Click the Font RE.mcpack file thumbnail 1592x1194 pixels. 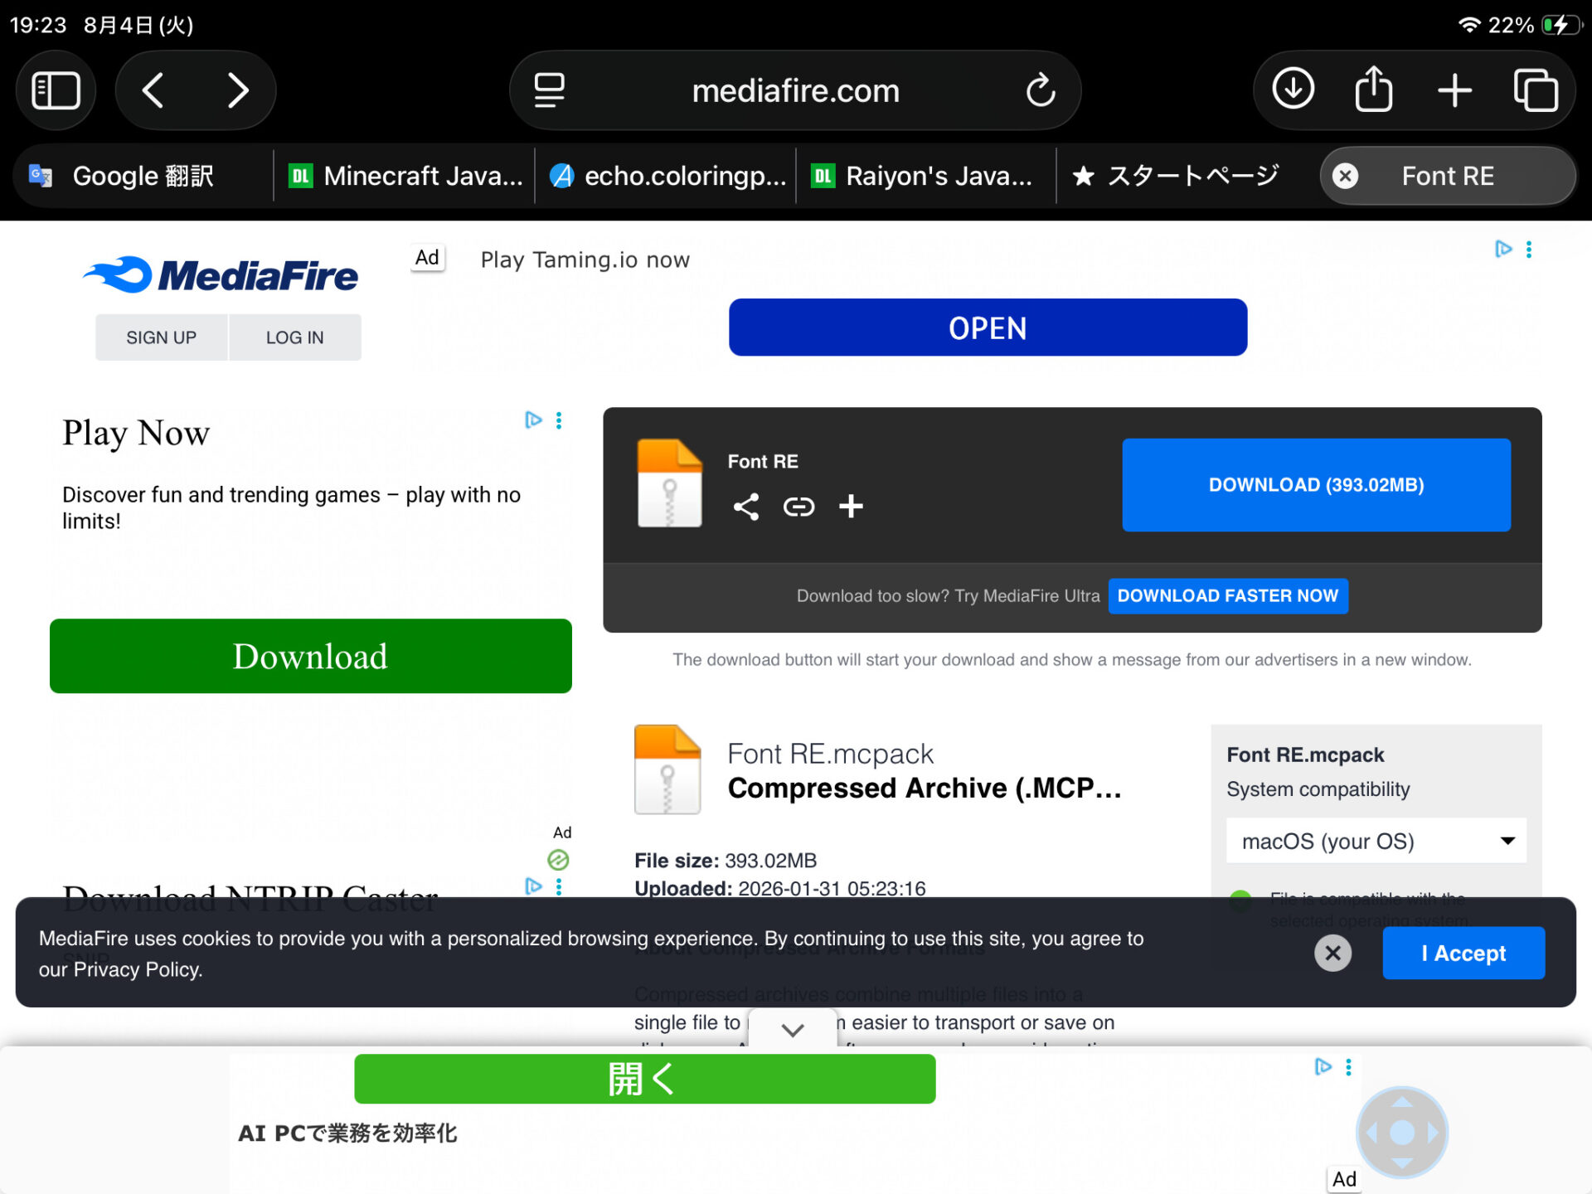coord(667,769)
